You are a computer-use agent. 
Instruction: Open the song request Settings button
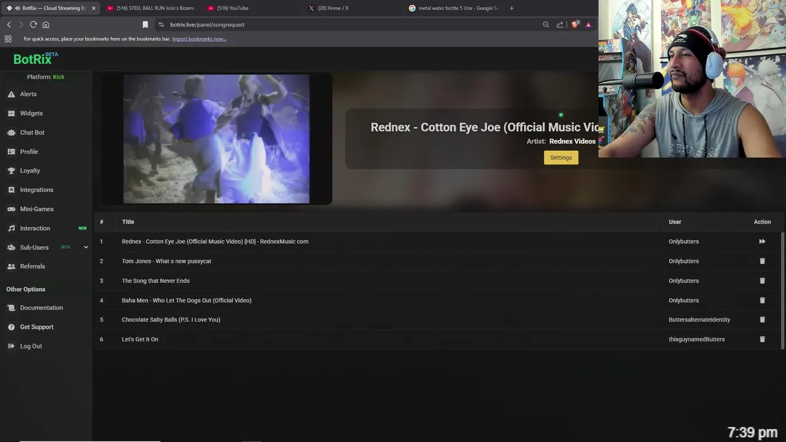pos(561,158)
